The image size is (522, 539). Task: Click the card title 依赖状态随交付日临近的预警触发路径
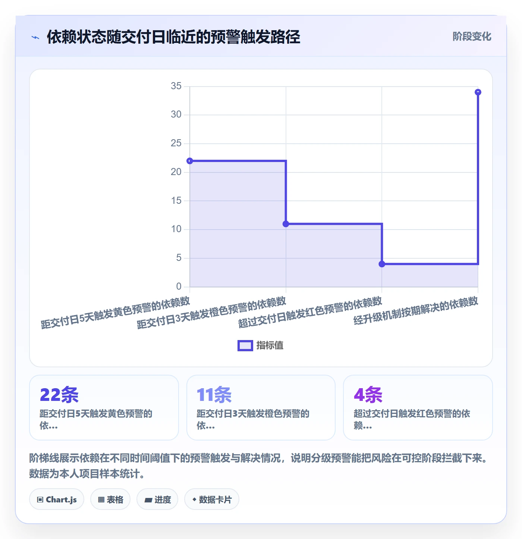173,37
